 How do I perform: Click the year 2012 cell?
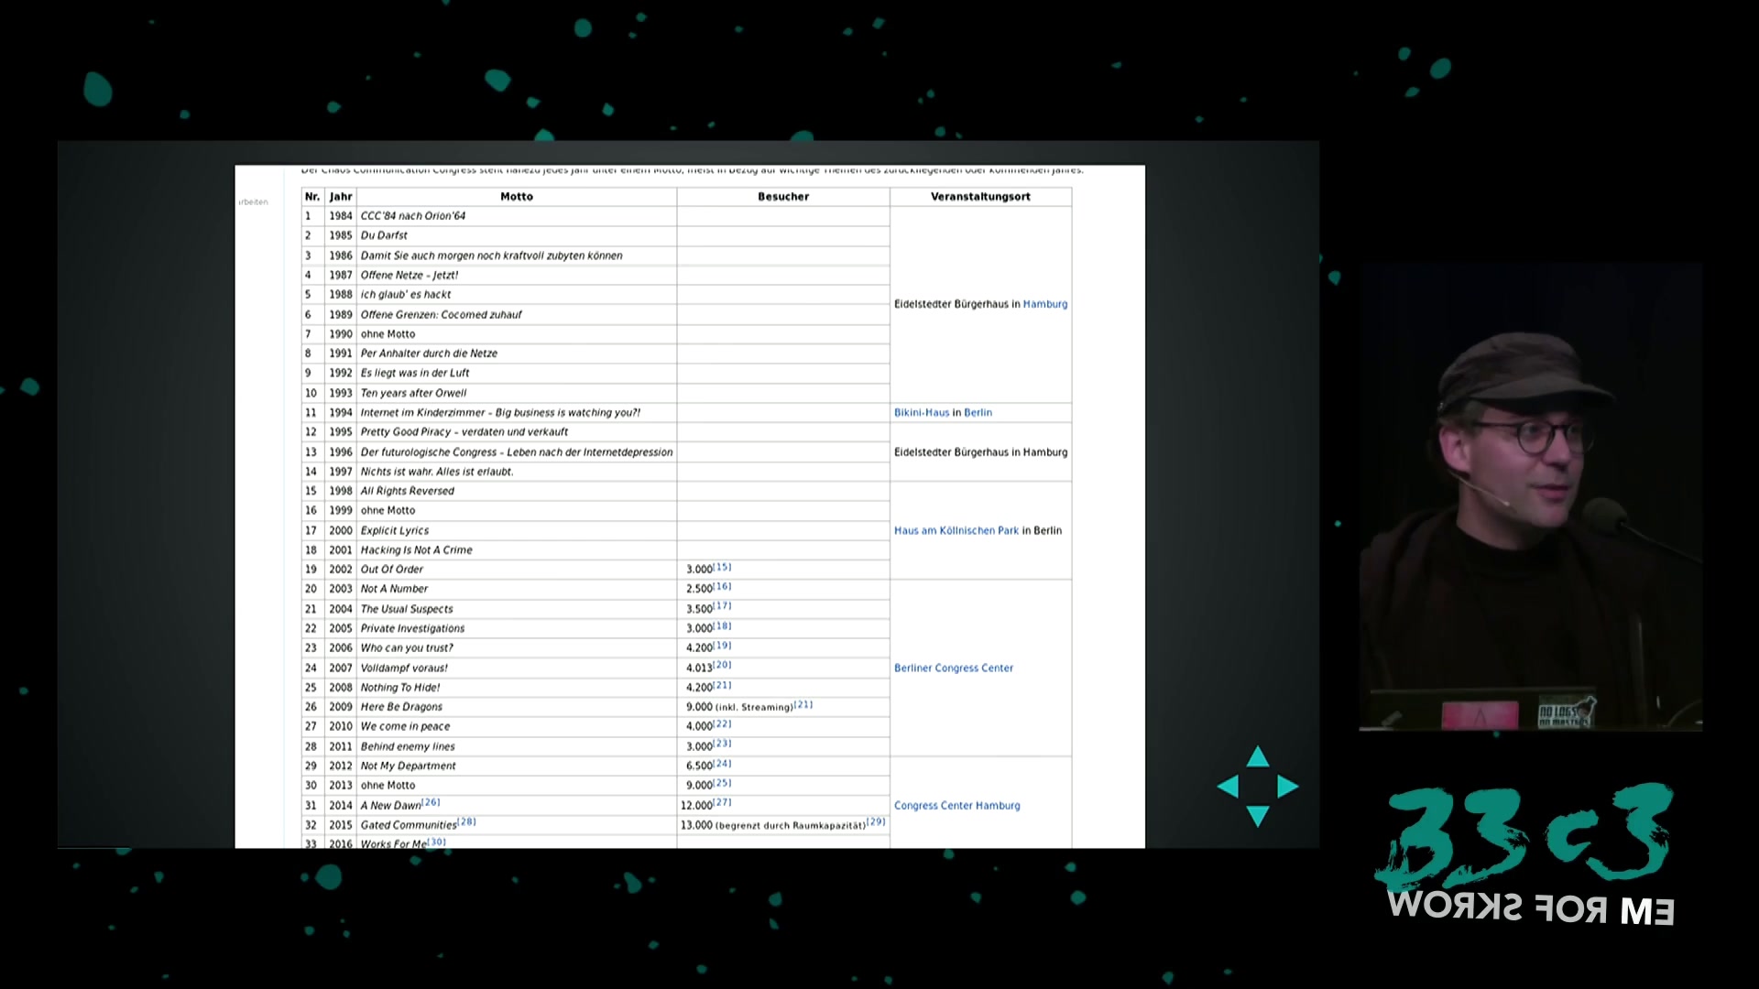coord(341,766)
